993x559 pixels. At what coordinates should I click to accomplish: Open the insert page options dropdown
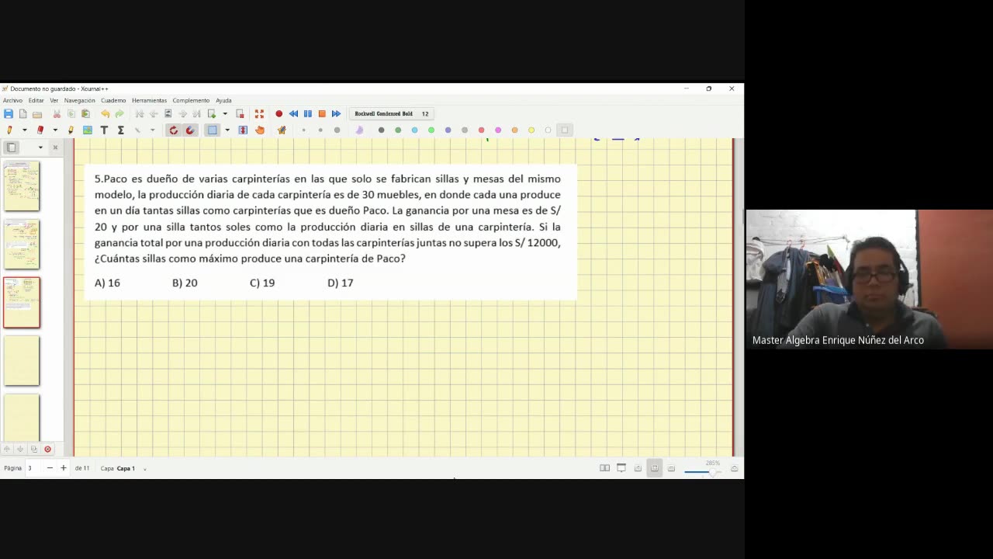point(225,114)
